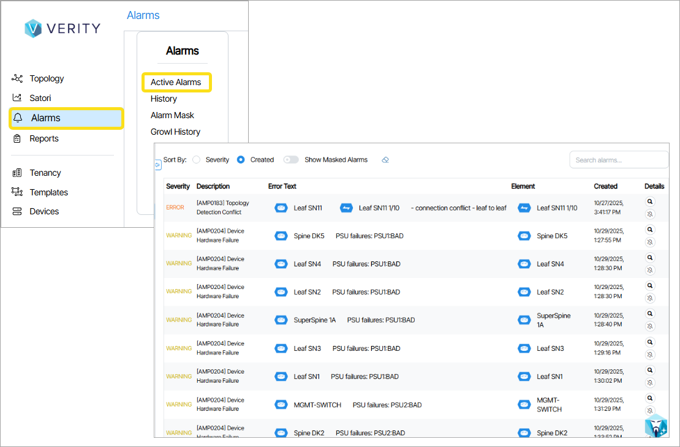680x447 pixels.
Task: Click the Alarms breadcrumb title link
Action: [143, 15]
